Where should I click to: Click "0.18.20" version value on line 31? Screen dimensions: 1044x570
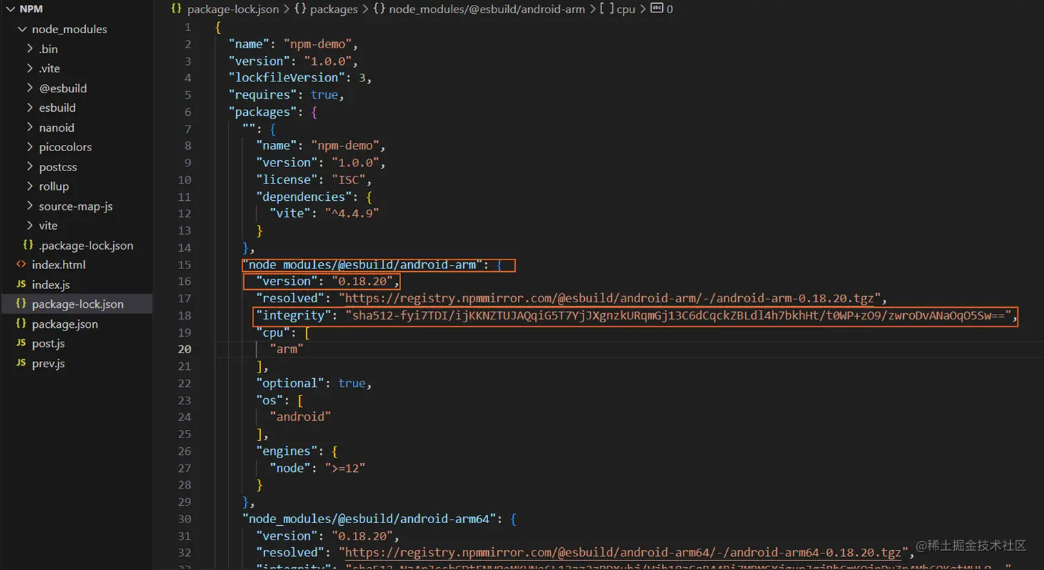click(362, 535)
